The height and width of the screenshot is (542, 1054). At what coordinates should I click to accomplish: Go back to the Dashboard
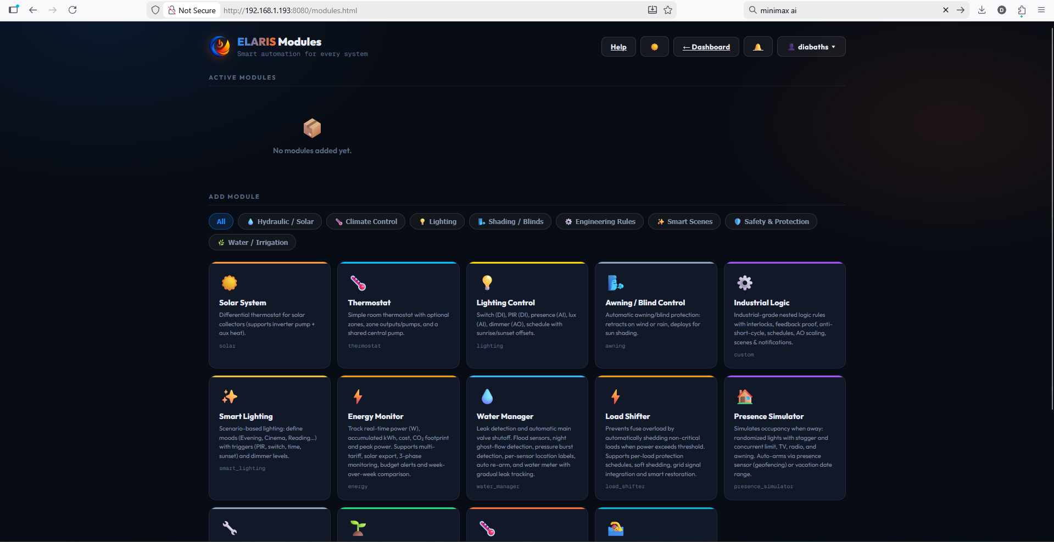(706, 47)
